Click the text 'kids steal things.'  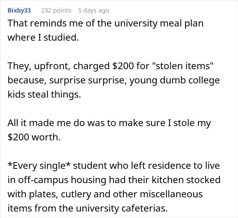point(44,94)
